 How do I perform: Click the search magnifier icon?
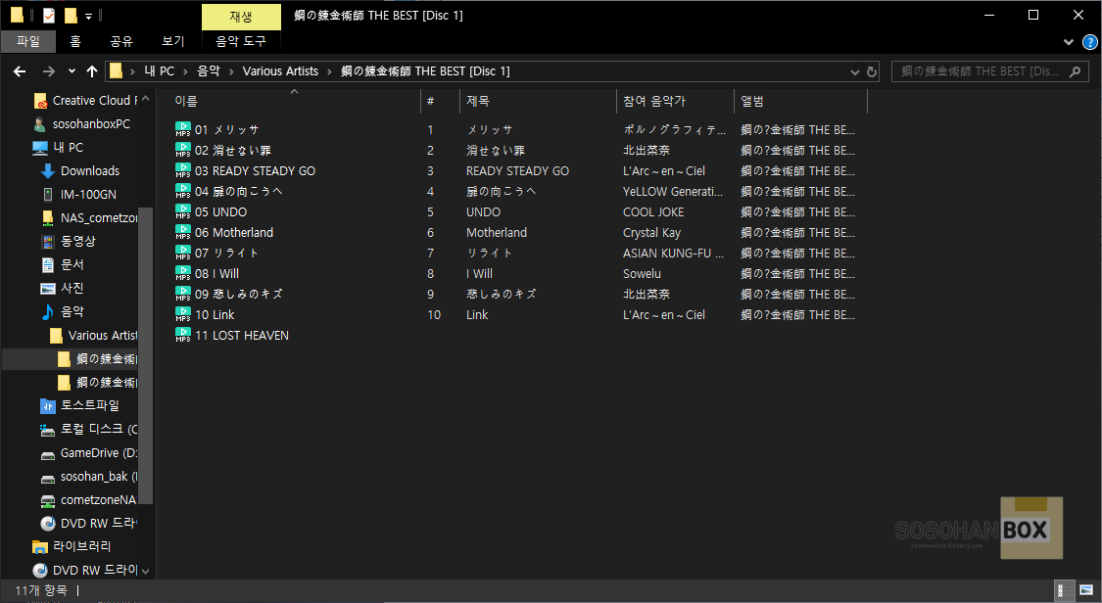[1075, 70]
